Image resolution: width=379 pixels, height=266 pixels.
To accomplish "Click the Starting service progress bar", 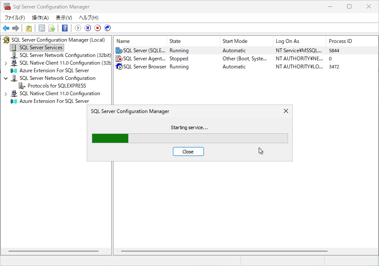I will click(x=189, y=138).
